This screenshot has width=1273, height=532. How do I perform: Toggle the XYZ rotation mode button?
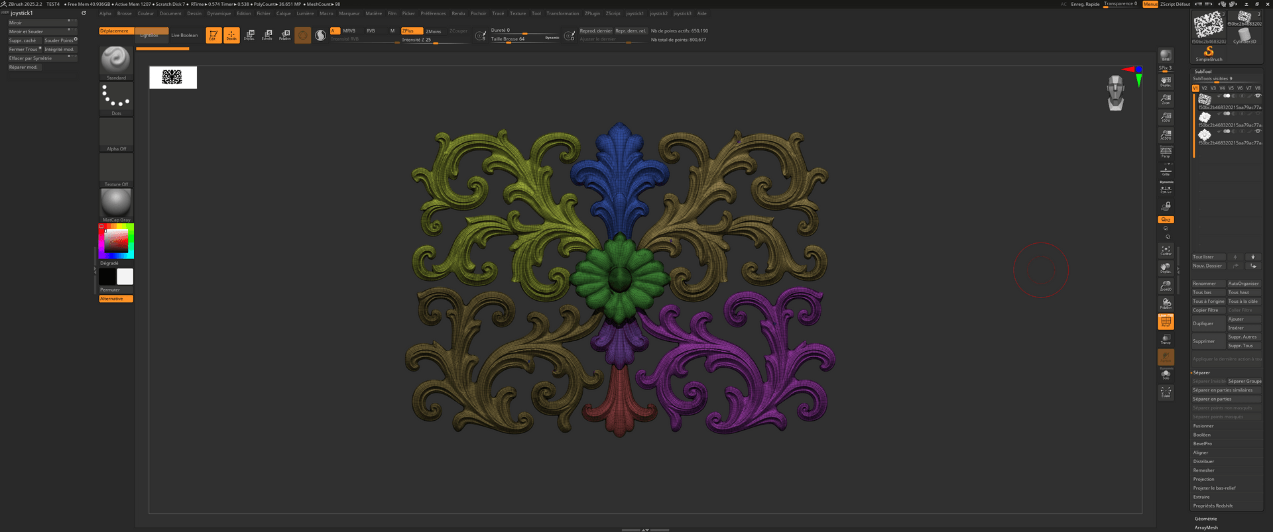tap(1166, 219)
